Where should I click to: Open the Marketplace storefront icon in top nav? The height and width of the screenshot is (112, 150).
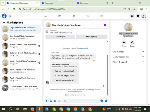pyautogui.click(x=88, y=16)
